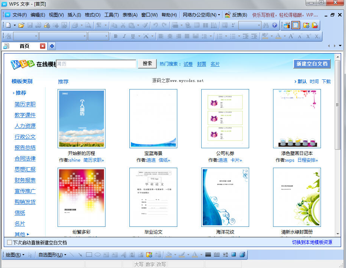Select the rectangle shape in drawing toolbar
Screen dimensions: 346x268
click(x=89, y=255)
